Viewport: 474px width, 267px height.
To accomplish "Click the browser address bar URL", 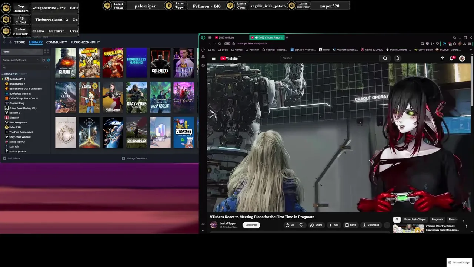I will [x=252, y=43].
